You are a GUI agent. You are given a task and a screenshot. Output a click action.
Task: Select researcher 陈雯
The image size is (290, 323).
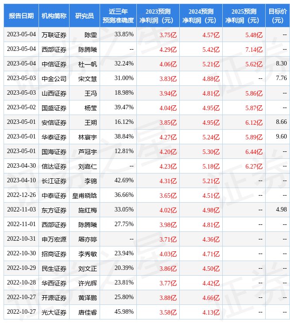click(91, 35)
